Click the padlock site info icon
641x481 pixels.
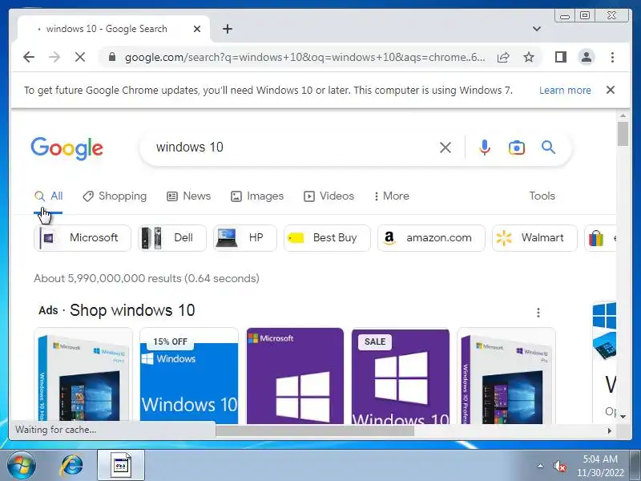[x=112, y=57]
